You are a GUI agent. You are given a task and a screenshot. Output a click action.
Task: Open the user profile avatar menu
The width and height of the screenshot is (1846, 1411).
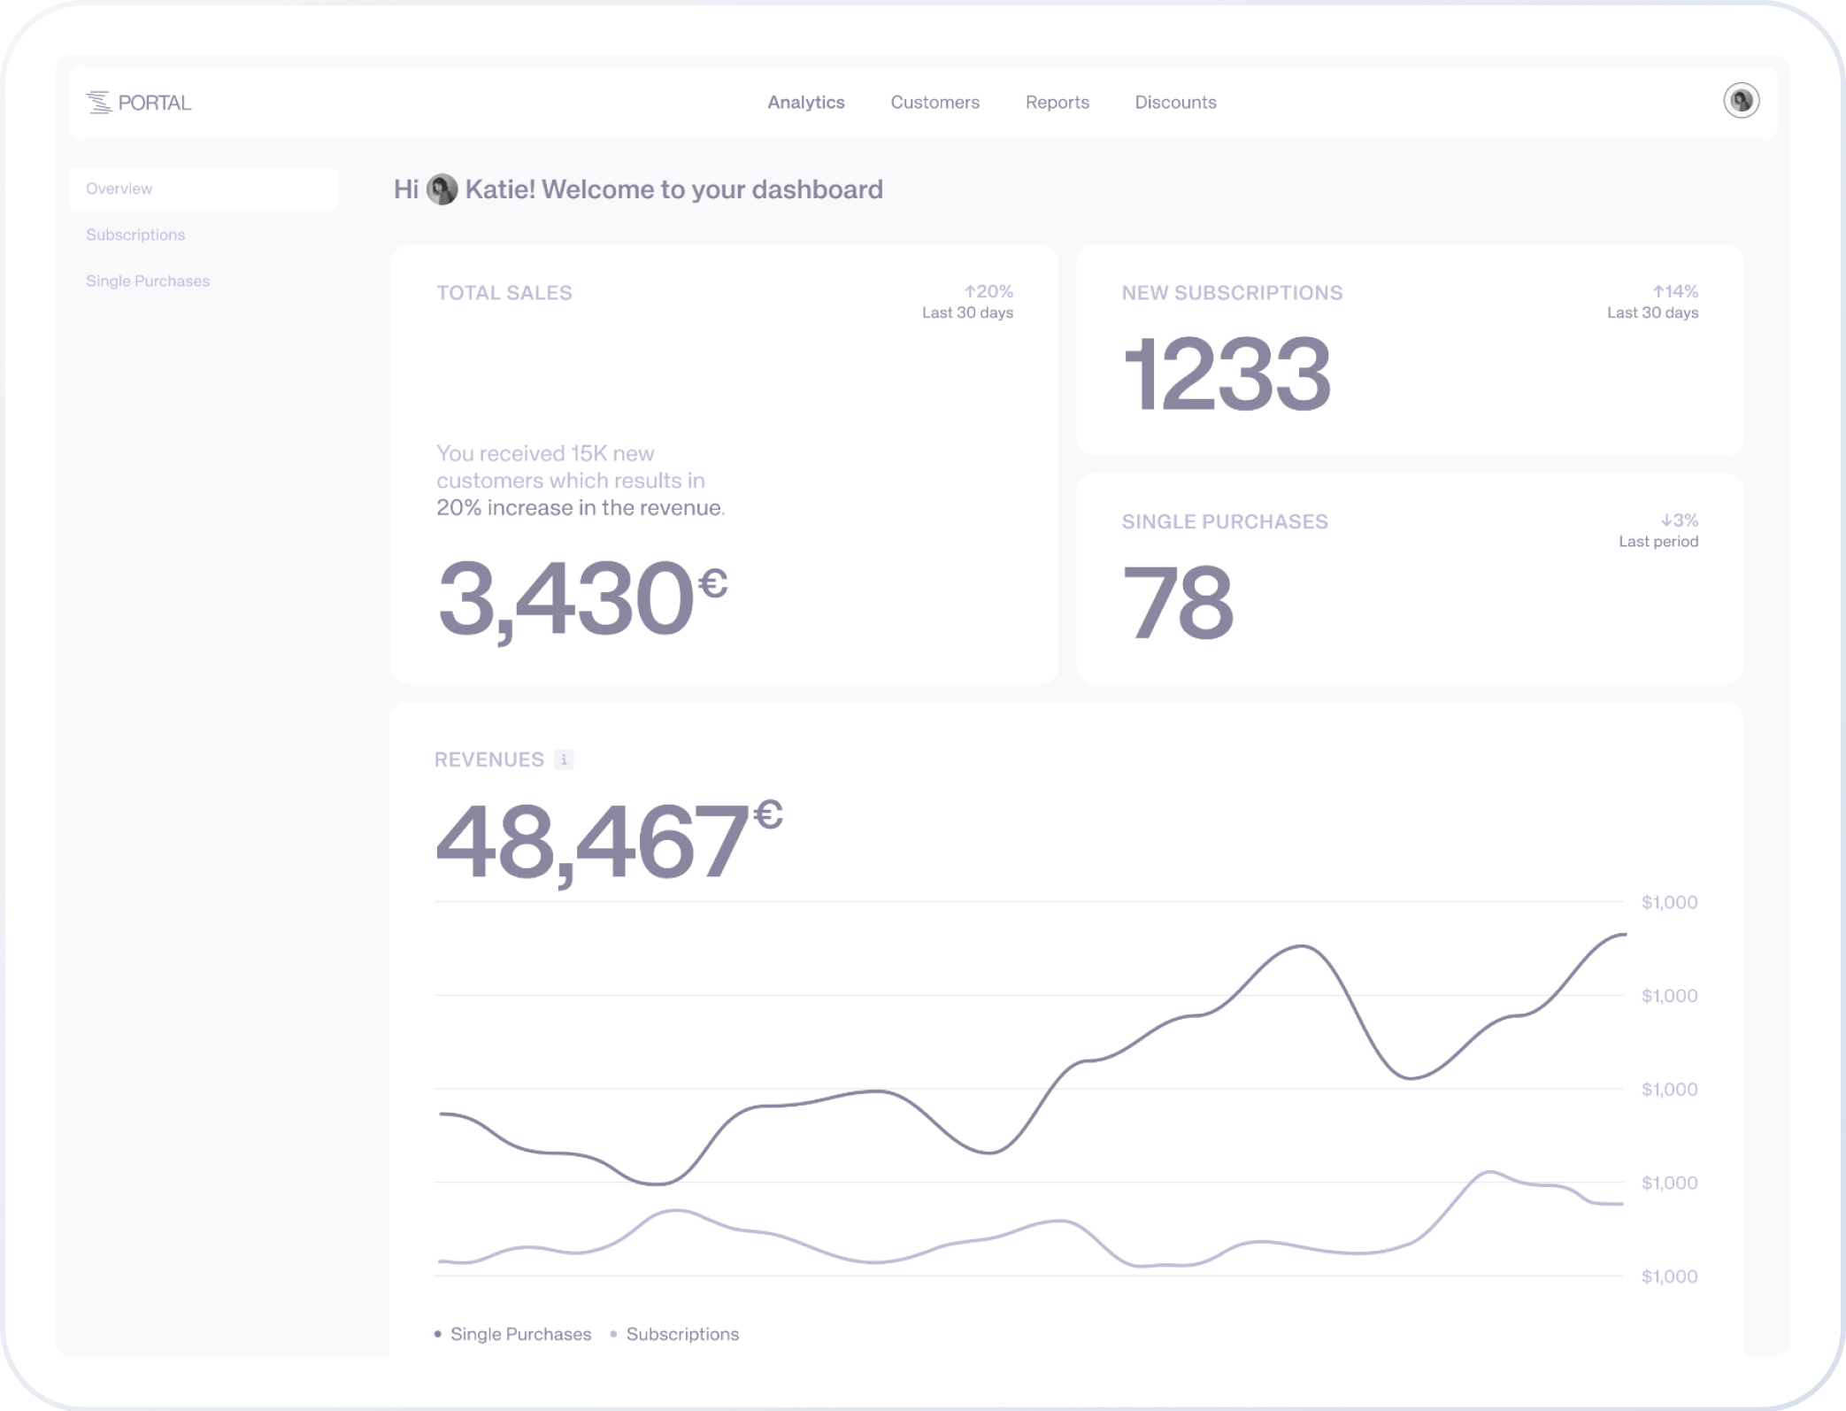(1741, 101)
